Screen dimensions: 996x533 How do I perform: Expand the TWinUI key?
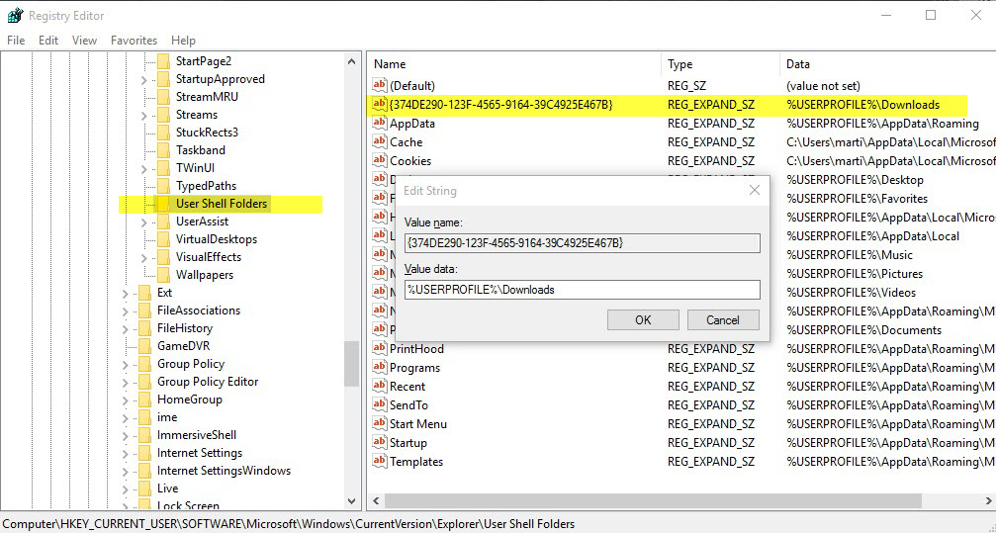coord(144,168)
